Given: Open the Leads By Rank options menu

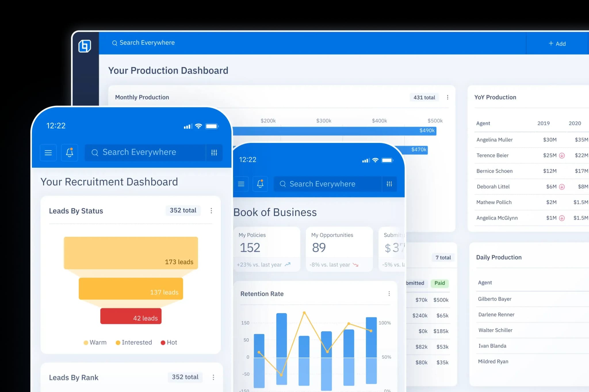Looking at the screenshot, I should tap(213, 377).
